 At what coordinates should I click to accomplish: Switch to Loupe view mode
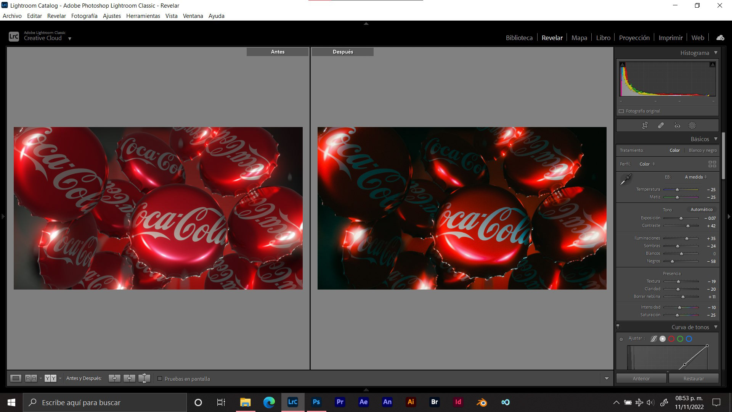(16, 378)
